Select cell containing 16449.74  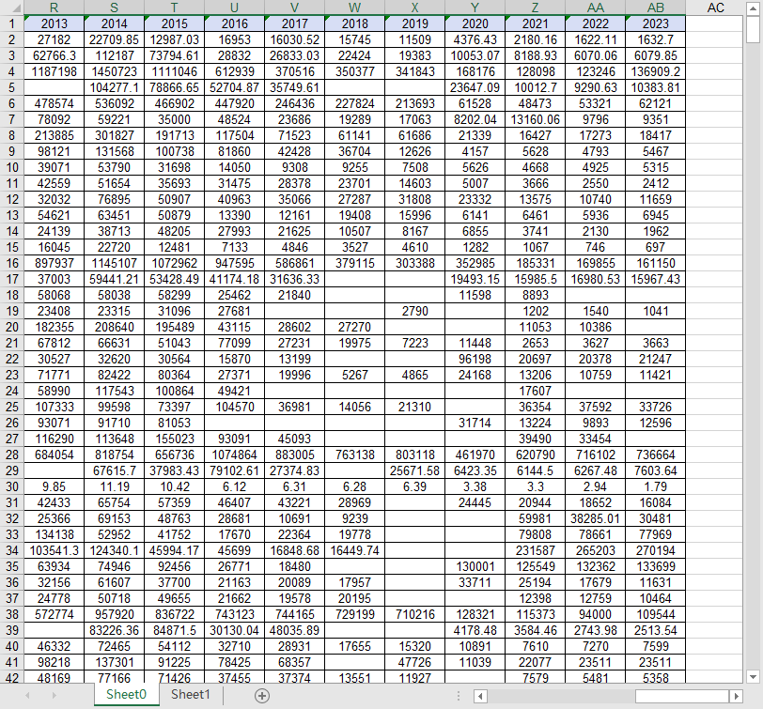coord(355,550)
